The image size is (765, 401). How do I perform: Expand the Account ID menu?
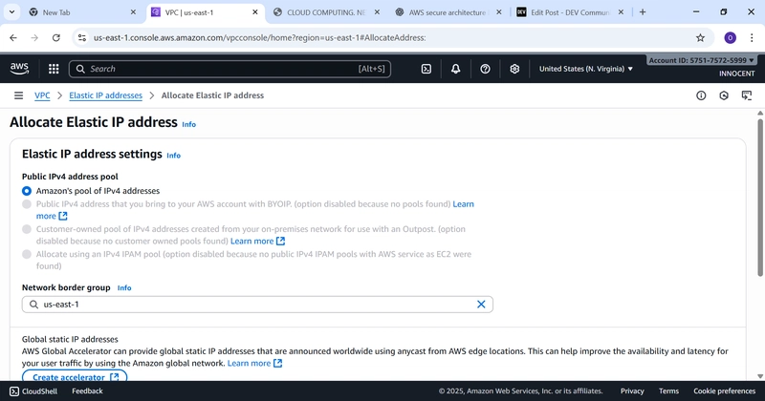701,60
